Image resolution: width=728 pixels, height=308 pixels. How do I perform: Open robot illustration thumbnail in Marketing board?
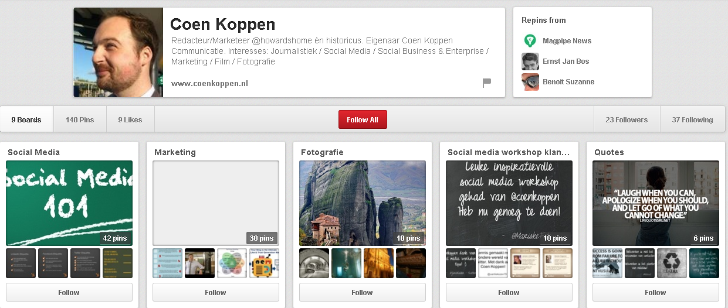point(264,263)
